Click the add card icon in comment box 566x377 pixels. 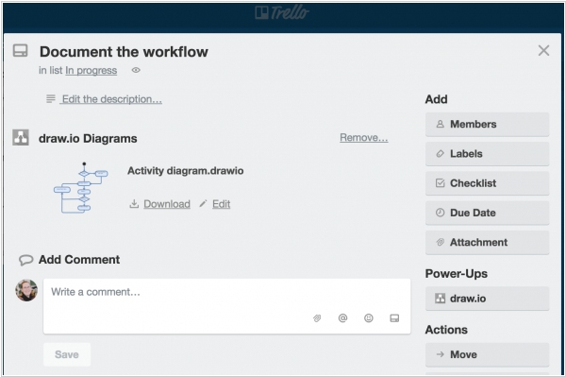[x=394, y=318]
